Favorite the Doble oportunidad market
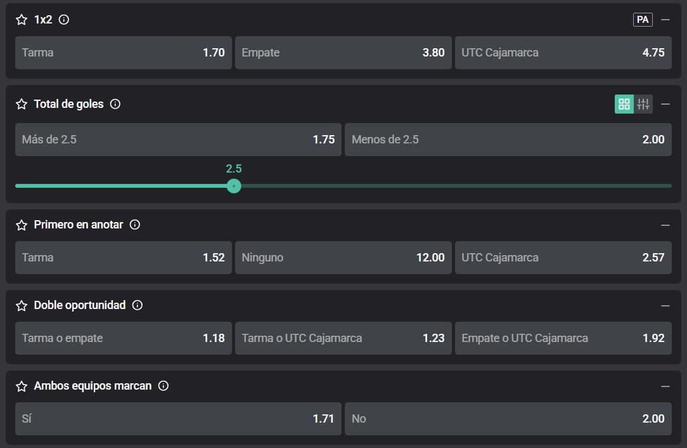Viewport: 687px width, 448px height. click(22, 305)
